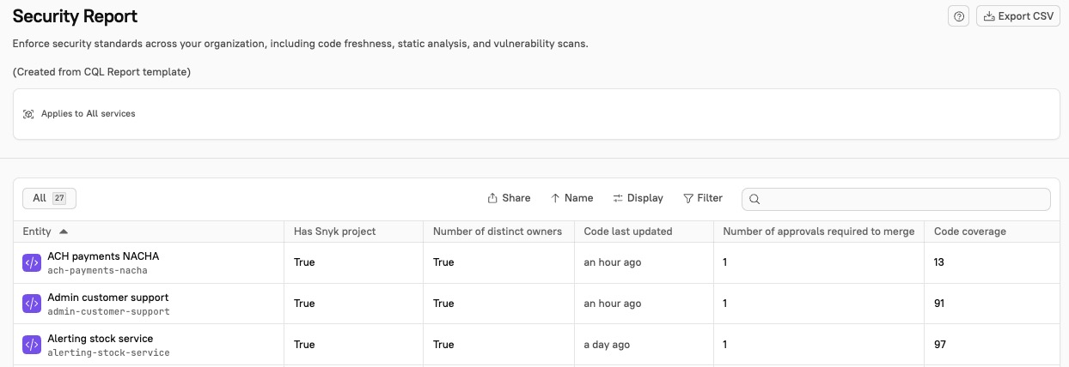Click the Filter funnel icon
The width and height of the screenshot is (1069, 367).
point(688,198)
